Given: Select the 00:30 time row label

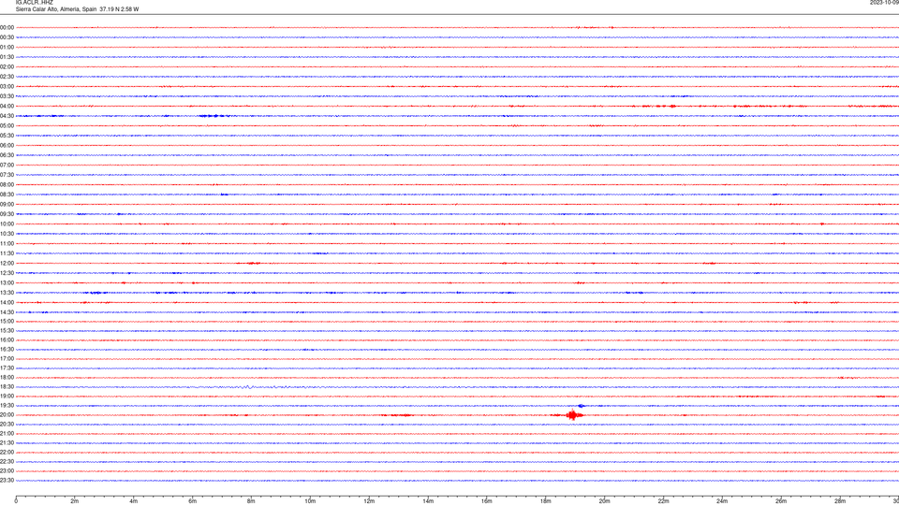Looking at the screenshot, I should tap(7, 37).
